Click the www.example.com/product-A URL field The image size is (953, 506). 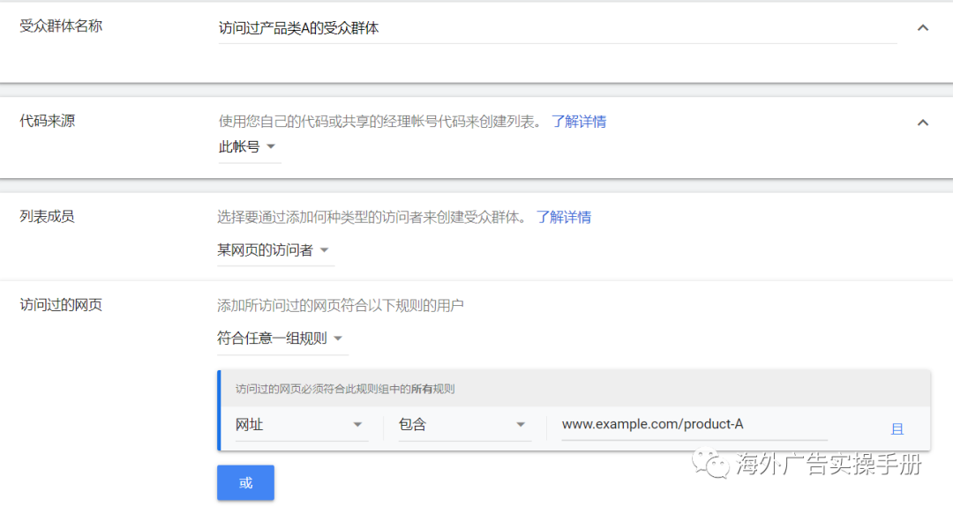pyautogui.click(x=694, y=425)
